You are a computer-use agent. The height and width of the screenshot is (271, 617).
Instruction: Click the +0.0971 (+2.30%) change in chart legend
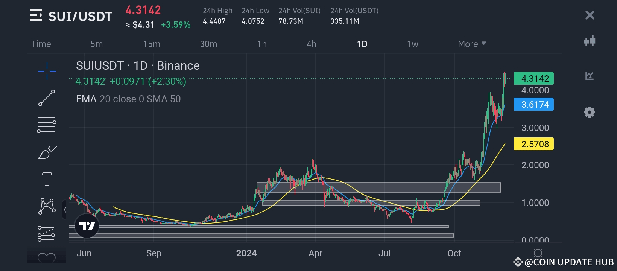tap(148, 81)
